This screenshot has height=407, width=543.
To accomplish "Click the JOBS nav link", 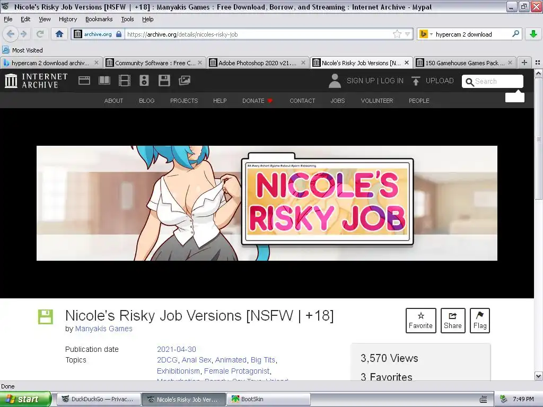I will pyautogui.click(x=338, y=101).
